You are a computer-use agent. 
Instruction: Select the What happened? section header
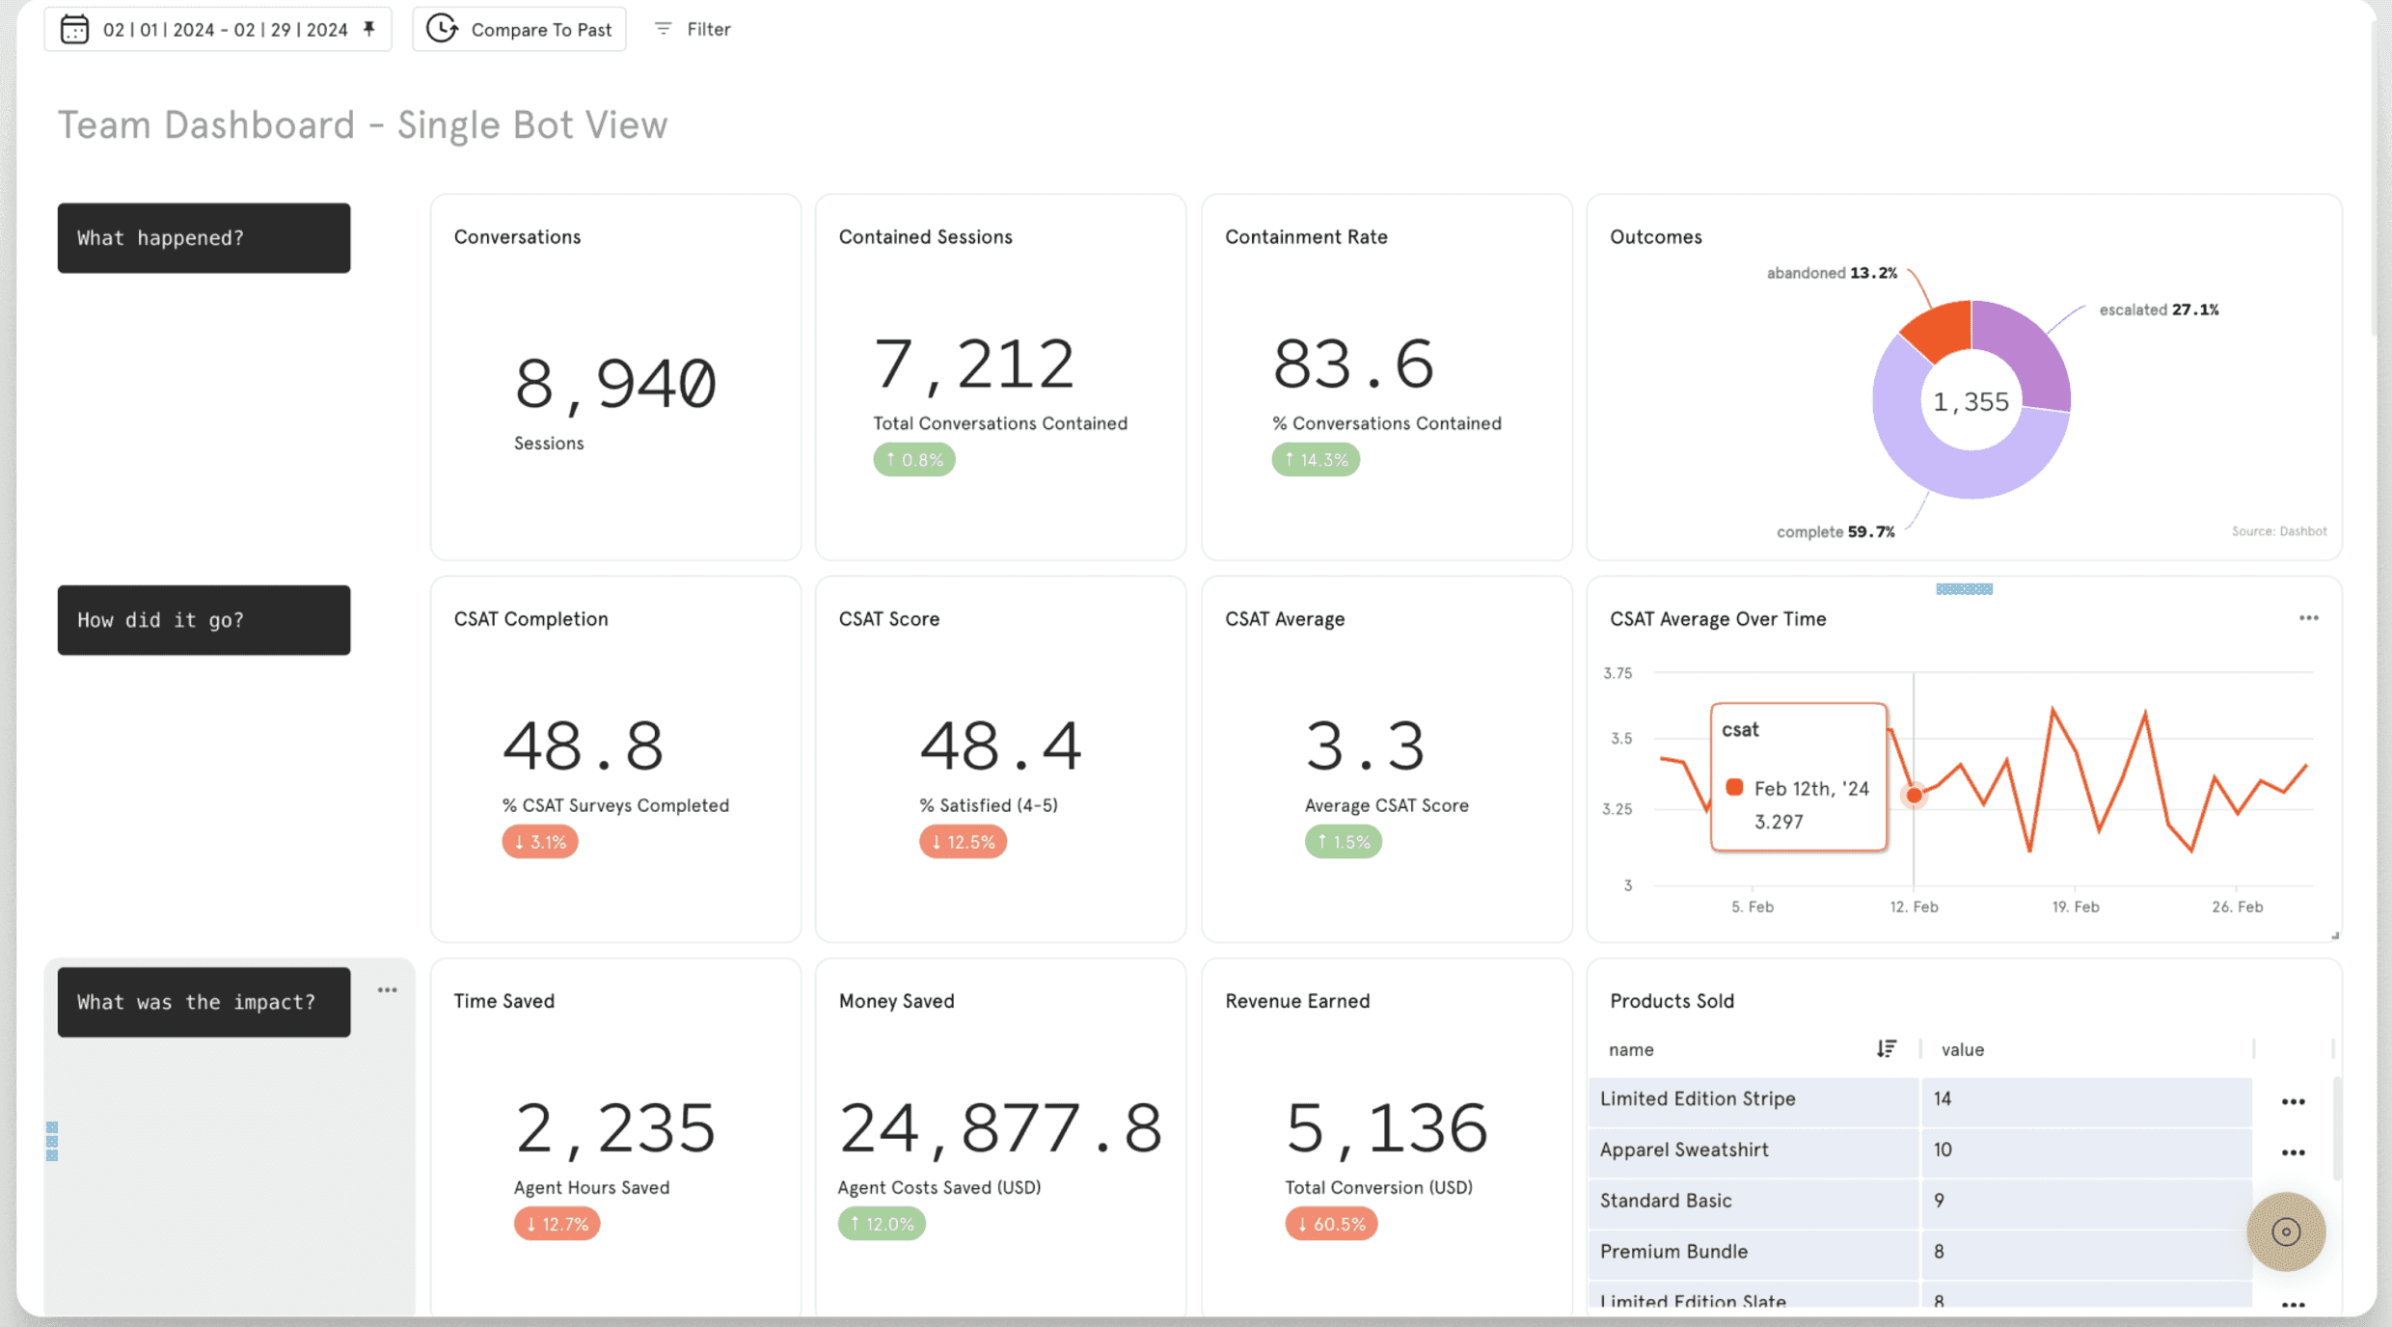coord(204,238)
